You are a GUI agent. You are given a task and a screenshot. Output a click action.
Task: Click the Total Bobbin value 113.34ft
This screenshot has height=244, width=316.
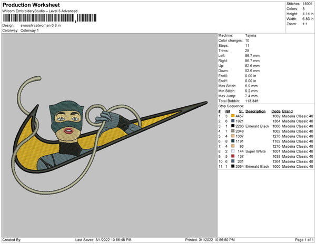252,101
